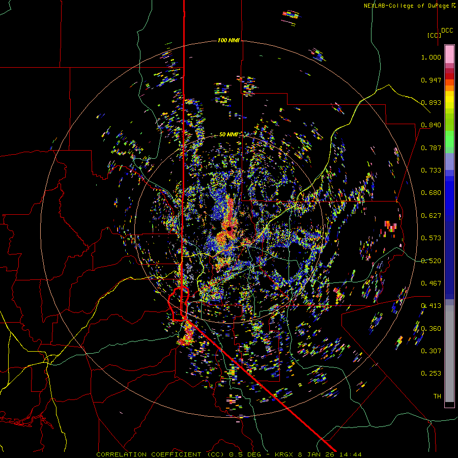Select the 0.307 scale value
The height and width of the screenshot is (458, 458).
[431, 351]
